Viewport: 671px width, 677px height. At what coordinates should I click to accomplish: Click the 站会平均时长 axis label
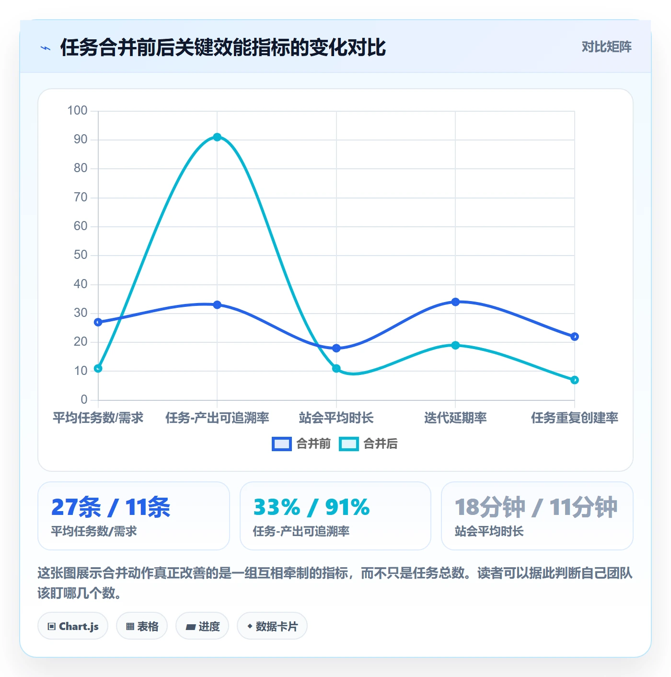(x=336, y=418)
